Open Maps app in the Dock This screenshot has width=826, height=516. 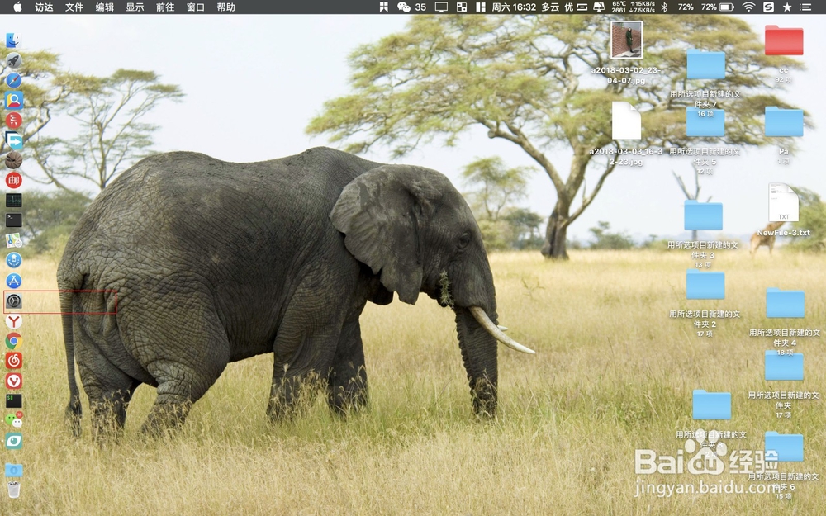[13, 240]
